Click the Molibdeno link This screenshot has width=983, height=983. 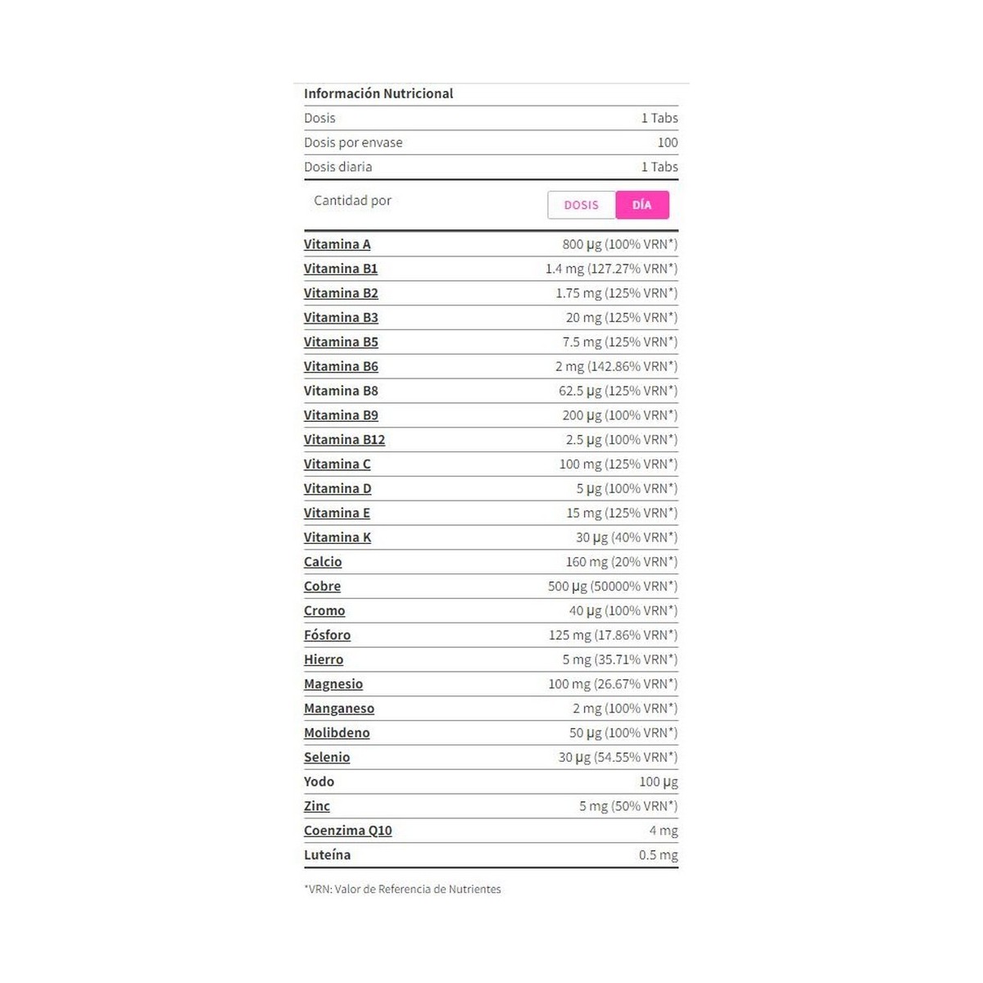(x=337, y=733)
